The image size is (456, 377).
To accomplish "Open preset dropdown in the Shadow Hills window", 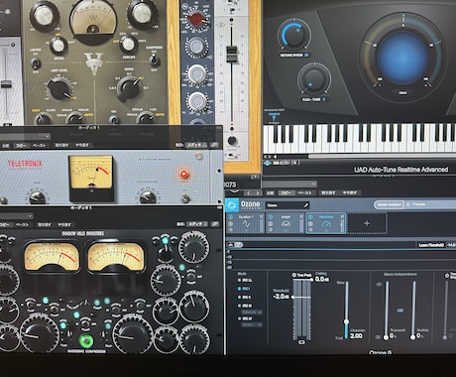I will click(17, 216).
